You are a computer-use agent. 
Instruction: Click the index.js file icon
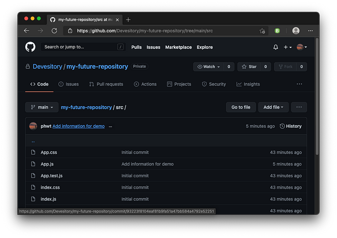pos(33,199)
